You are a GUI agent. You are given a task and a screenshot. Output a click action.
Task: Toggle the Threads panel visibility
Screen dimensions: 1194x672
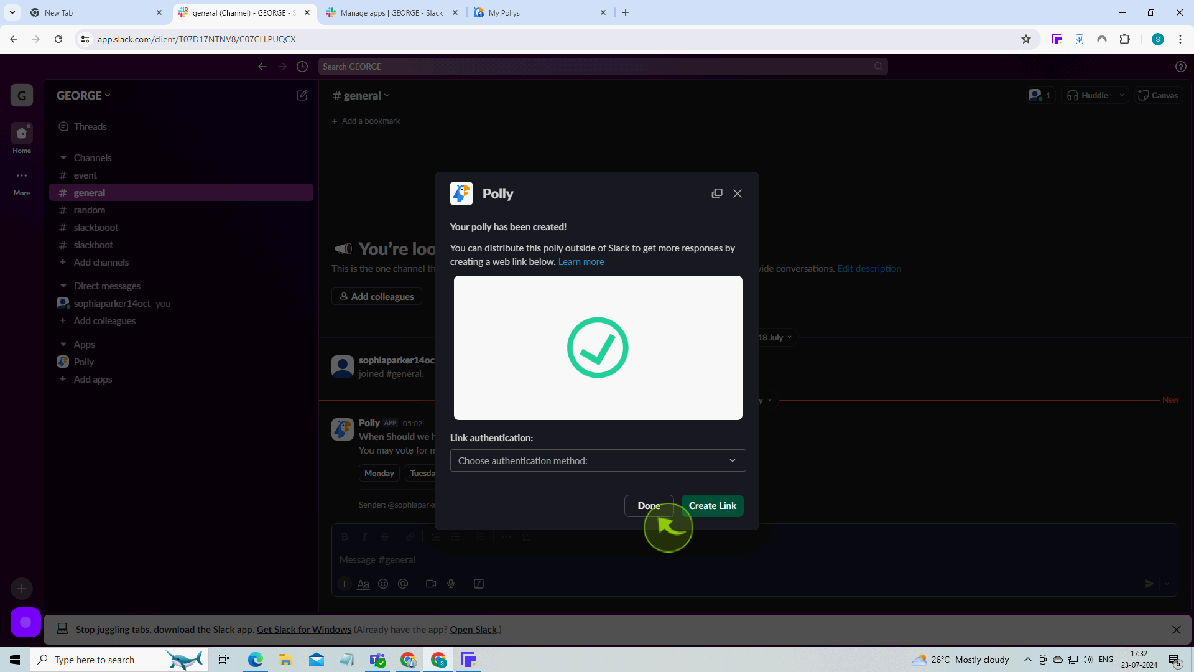click(x=90, y=126)
